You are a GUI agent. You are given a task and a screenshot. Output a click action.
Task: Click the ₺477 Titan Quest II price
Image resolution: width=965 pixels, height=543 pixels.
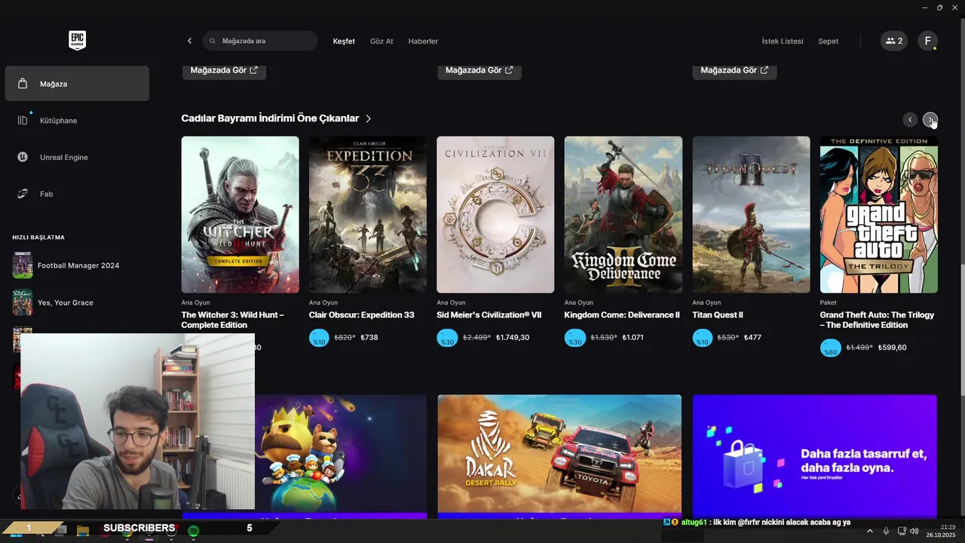(751, 338)
